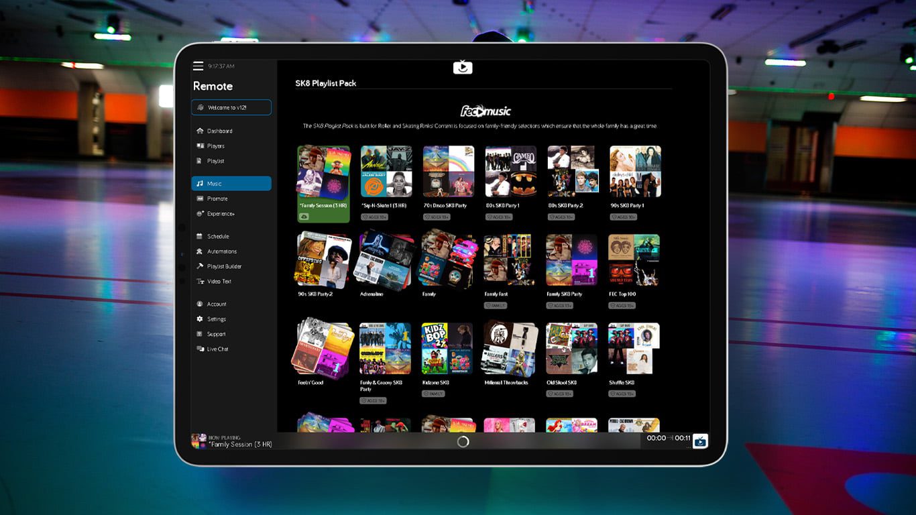
Task: Open the Playlist Builder hammer icon
Action: coord(200,266)
